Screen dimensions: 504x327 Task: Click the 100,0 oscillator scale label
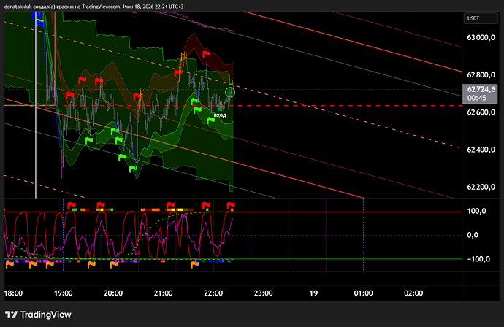[476, 211]
